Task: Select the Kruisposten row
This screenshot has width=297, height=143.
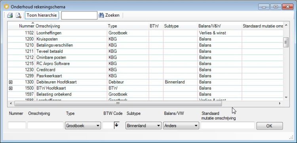Action: pos(145,39)
